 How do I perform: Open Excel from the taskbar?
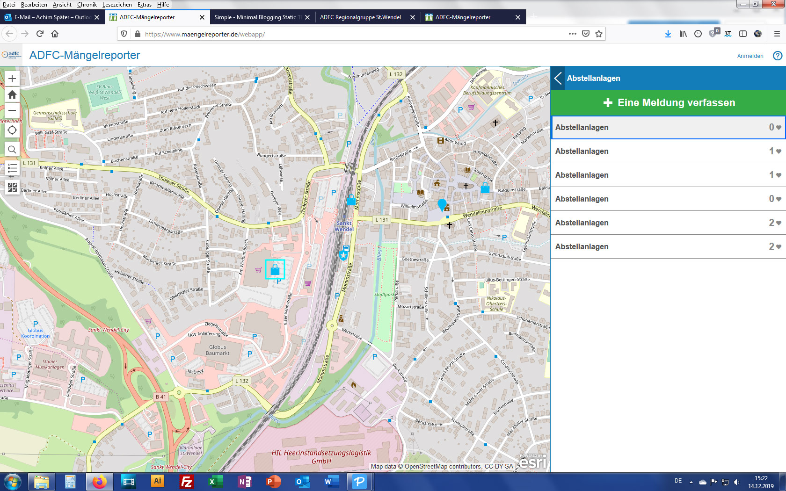tap(216, 482)
